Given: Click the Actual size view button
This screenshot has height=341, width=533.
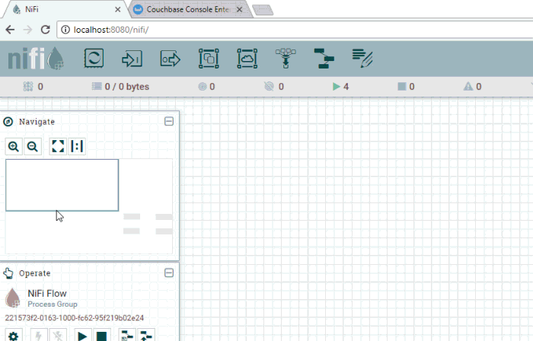Looking at the screenshot, I should point(77,146).
